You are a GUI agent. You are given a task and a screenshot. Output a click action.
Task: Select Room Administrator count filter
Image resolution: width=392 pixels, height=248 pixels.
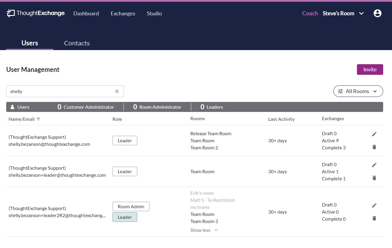coord(157,107)
